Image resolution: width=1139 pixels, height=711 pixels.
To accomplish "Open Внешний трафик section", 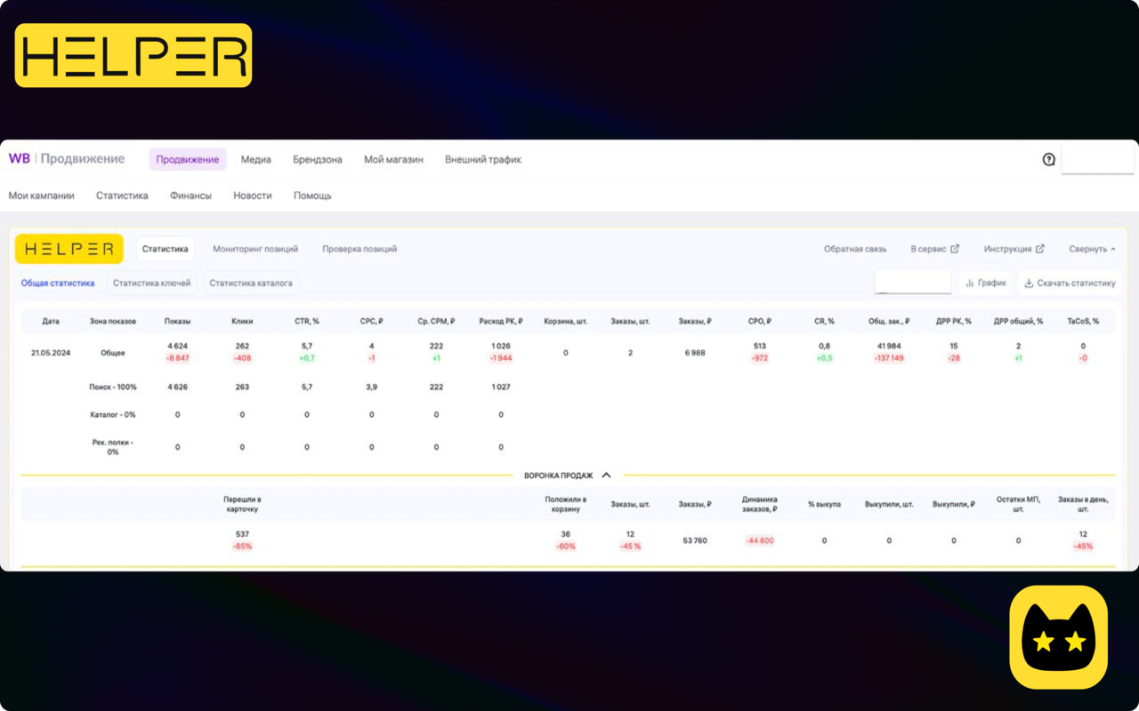I will tap(483, 159).
